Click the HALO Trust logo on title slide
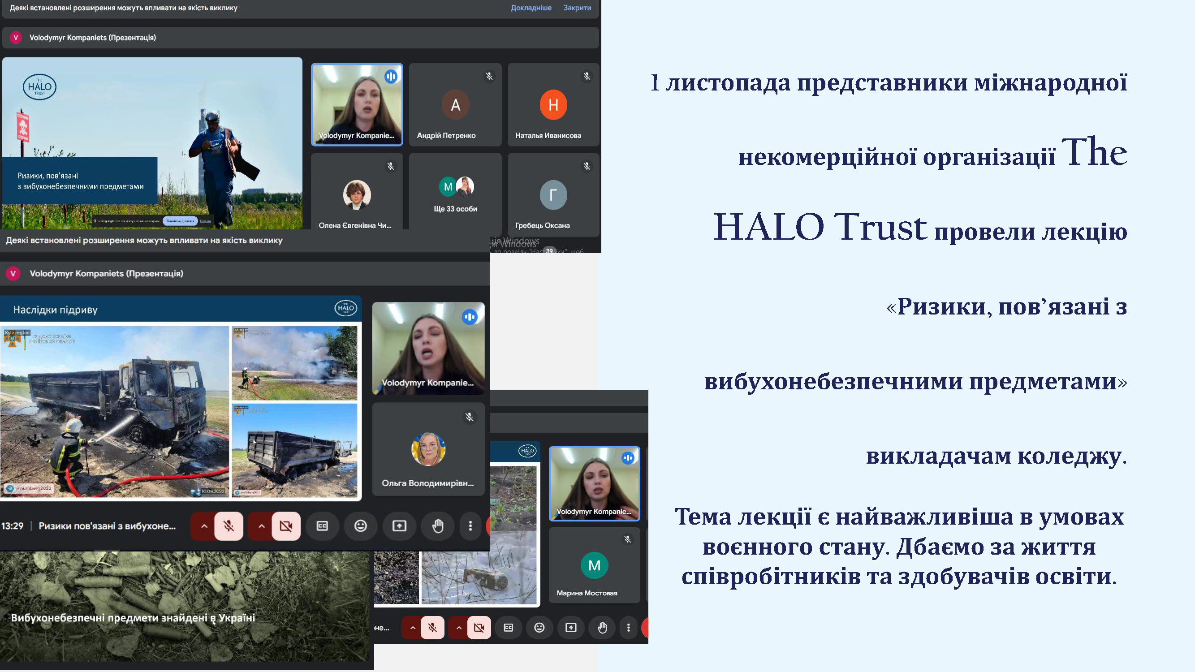The image size is (1195, 672). click(39, 87)
